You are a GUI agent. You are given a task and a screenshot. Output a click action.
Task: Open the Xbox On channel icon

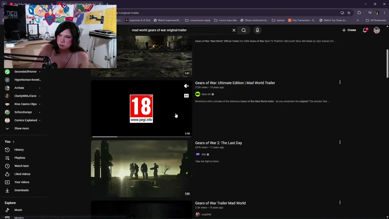point(198,94)
